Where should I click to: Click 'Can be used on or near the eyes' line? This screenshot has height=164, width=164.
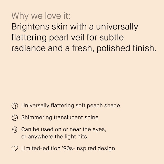[x=64, y=129]
